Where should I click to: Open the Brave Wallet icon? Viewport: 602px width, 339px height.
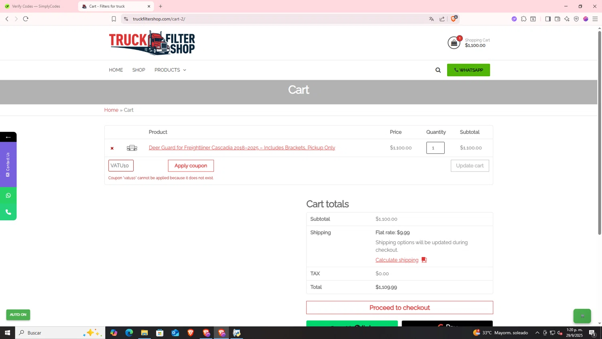[557, 19]
